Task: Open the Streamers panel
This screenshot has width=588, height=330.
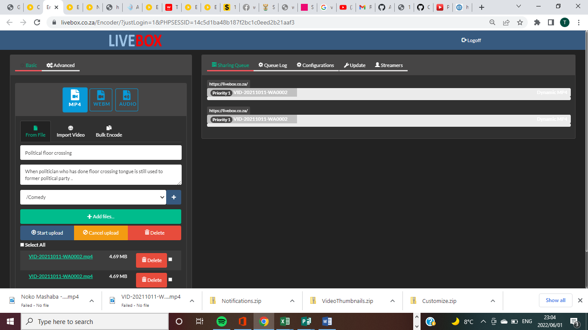Action: 389,65
